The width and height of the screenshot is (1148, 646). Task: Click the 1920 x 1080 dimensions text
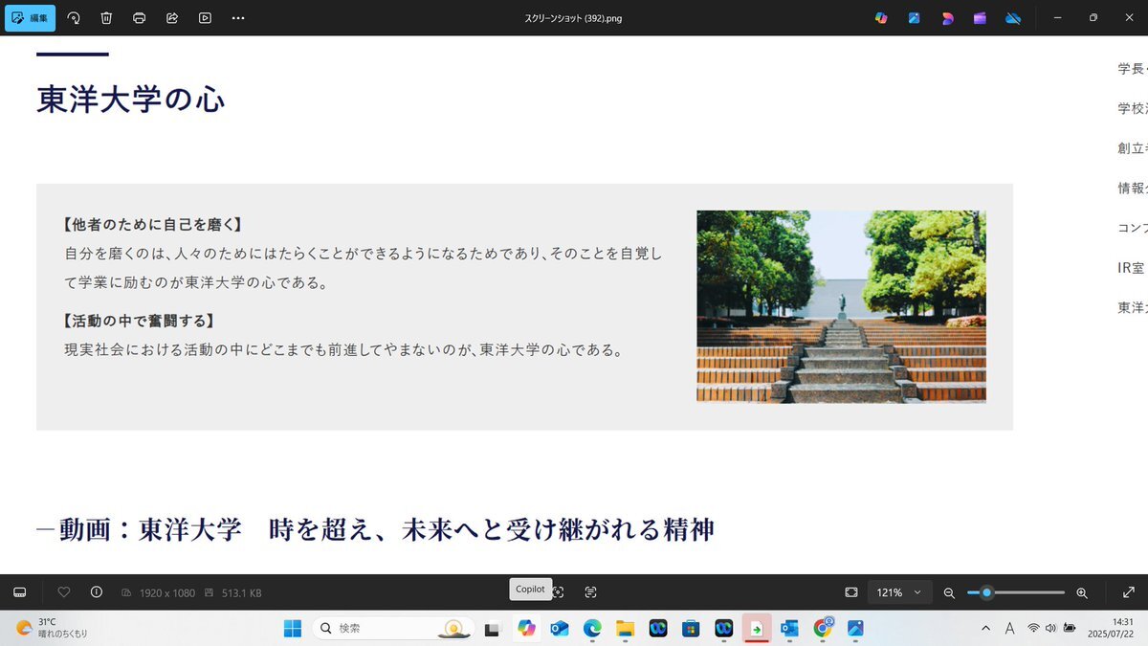coord(166,593)
